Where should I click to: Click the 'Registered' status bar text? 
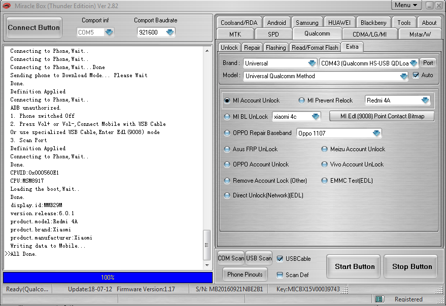point(408,299)
